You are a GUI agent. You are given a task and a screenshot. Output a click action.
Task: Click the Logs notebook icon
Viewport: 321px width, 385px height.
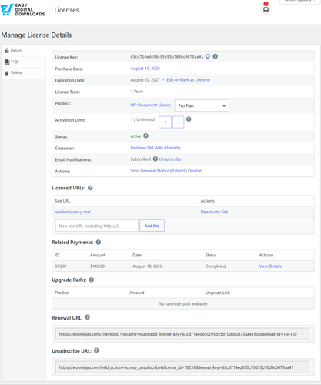[7, 62]
